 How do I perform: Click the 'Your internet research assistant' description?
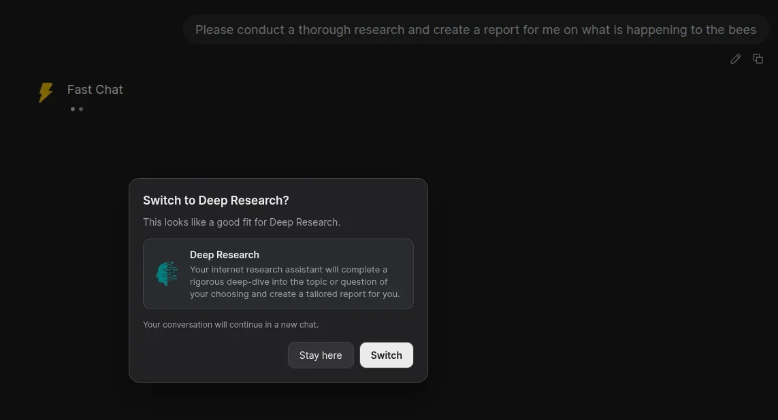pos(295,282)
